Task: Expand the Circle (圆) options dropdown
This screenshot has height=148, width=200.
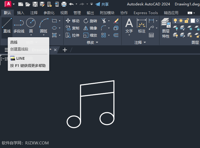Action: pos(31,35)
